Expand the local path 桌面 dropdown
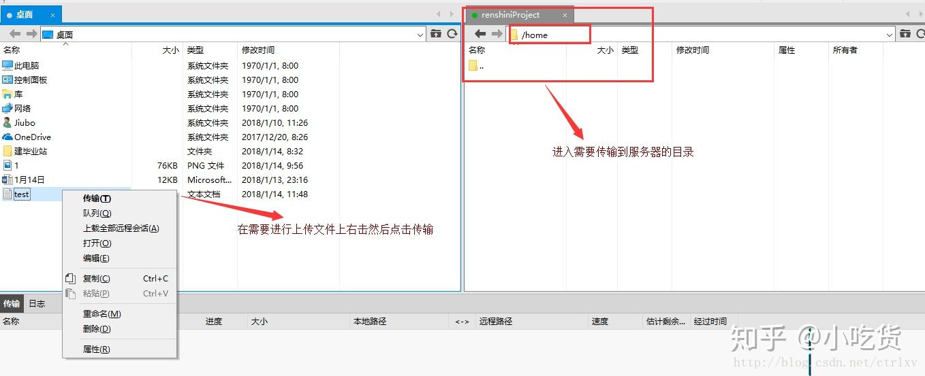This screenshot has height=376, width=925. coord(420,35)
